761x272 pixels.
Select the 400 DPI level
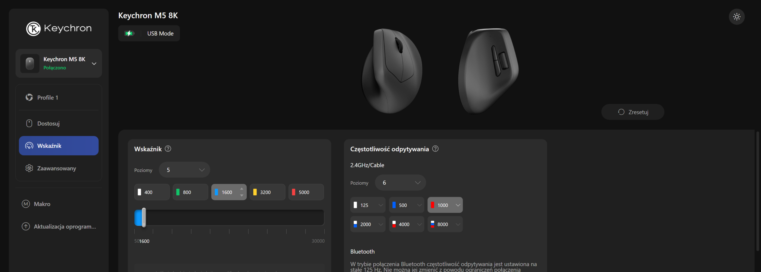[x=152, y=192]
